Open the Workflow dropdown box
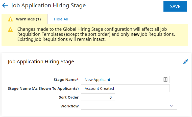 (x=126, y=106)
